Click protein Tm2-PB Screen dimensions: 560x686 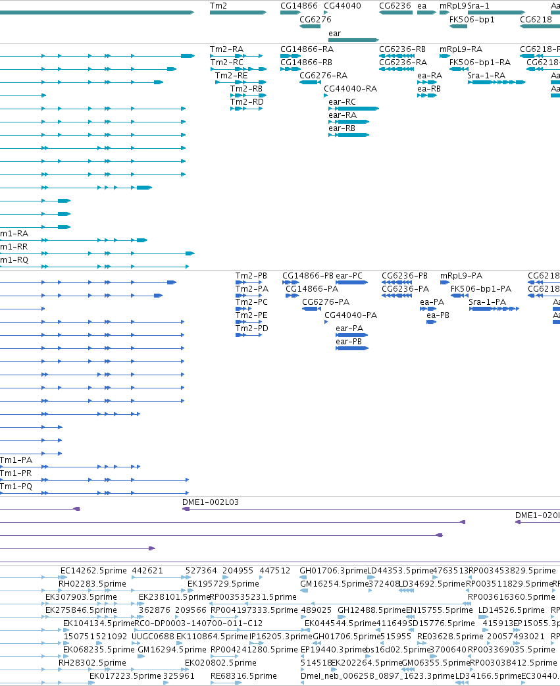pyautogui.click(x=249, y=282)
